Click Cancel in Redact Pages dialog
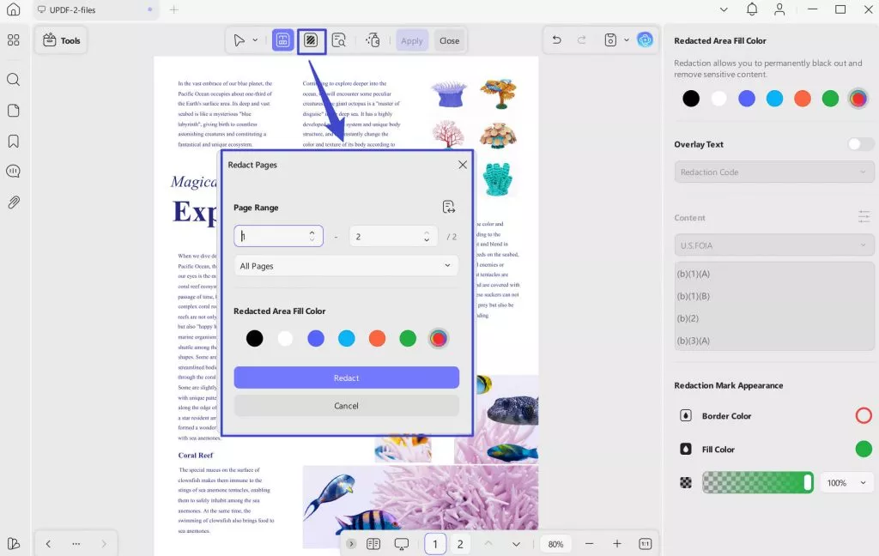Viewport: 879px width, 556px height. (347, 406)
